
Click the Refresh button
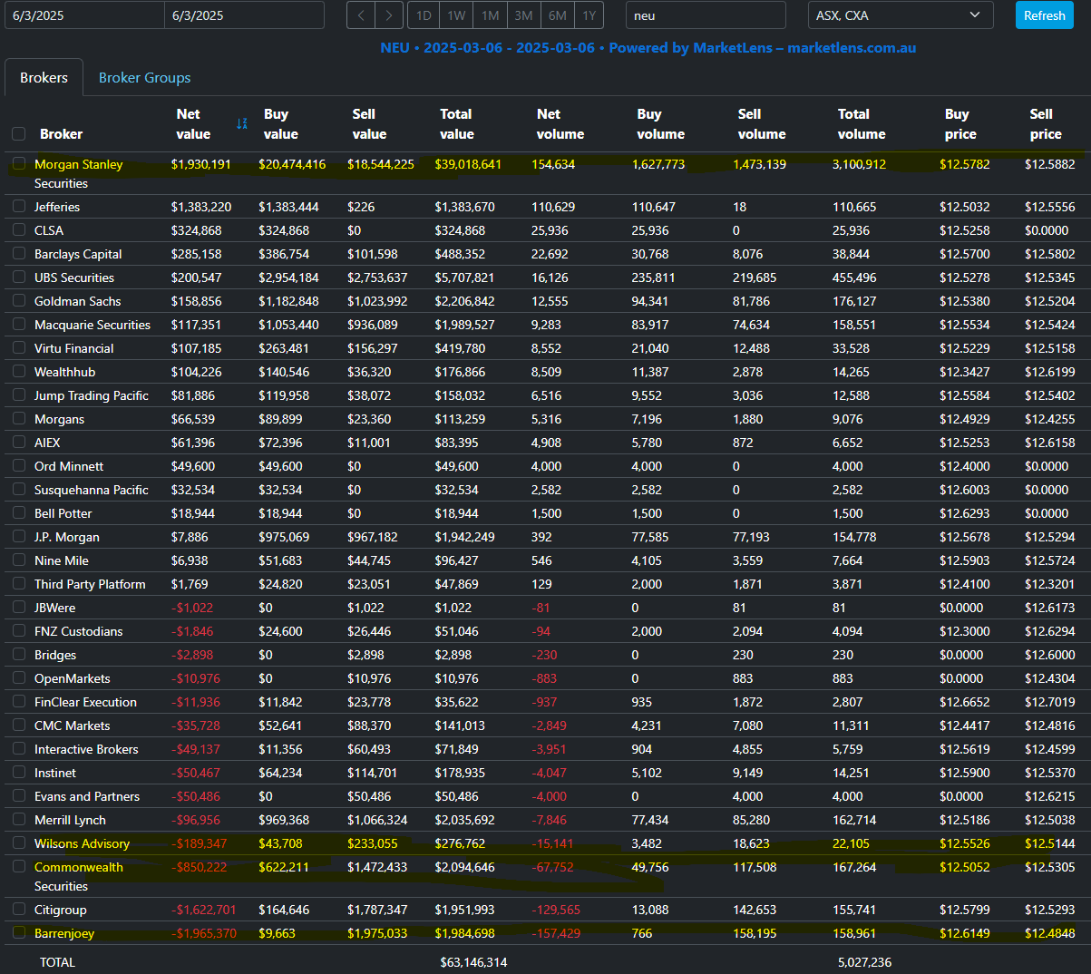[1045, 15]
